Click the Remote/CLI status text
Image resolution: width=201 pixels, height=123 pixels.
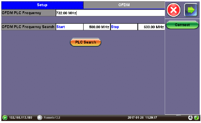pos(52,117)
